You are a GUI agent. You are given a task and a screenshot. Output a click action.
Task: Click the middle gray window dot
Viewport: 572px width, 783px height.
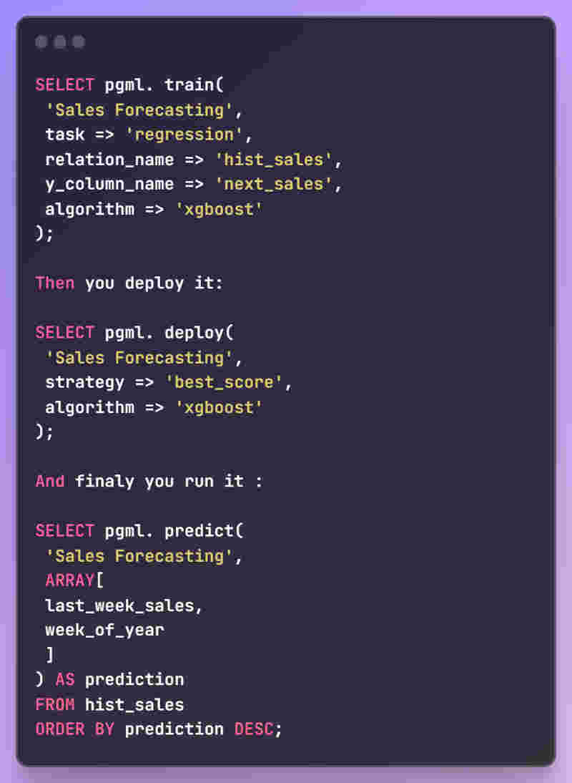pos(60,42)
